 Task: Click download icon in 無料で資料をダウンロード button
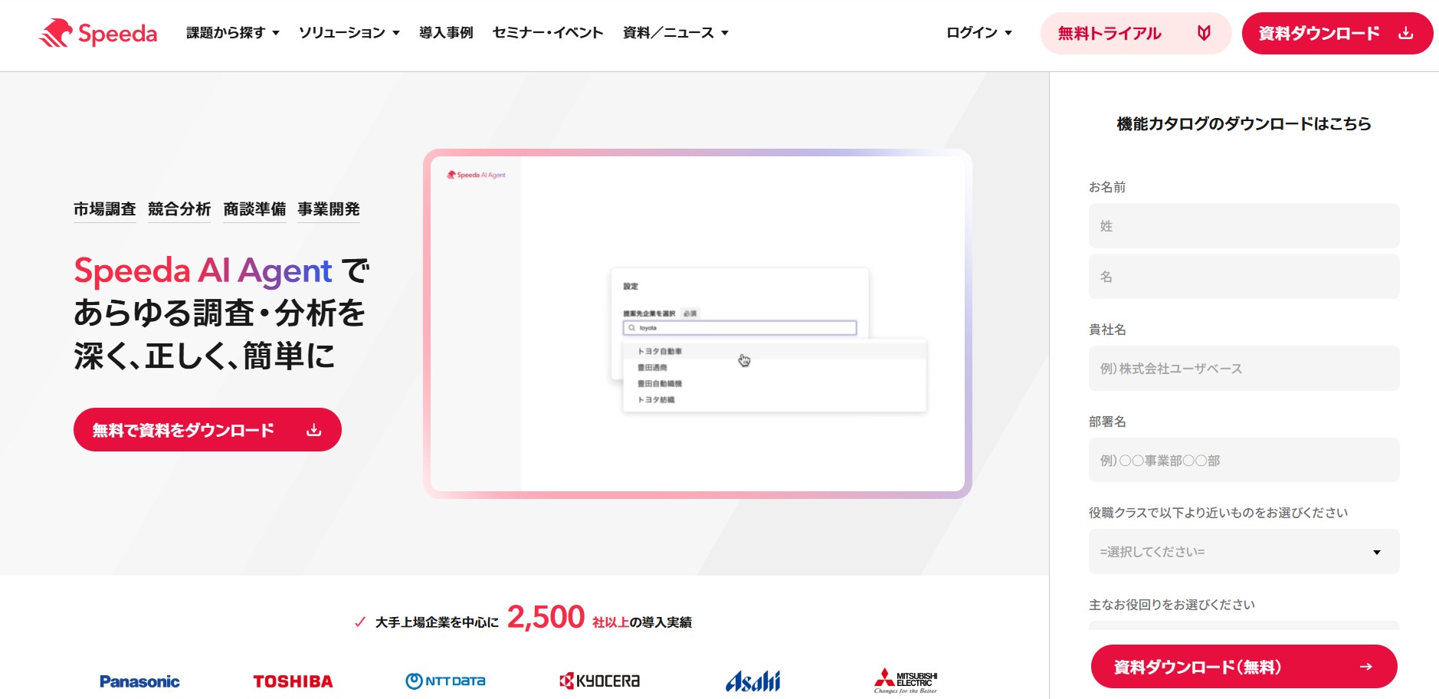tap(314, 430)
